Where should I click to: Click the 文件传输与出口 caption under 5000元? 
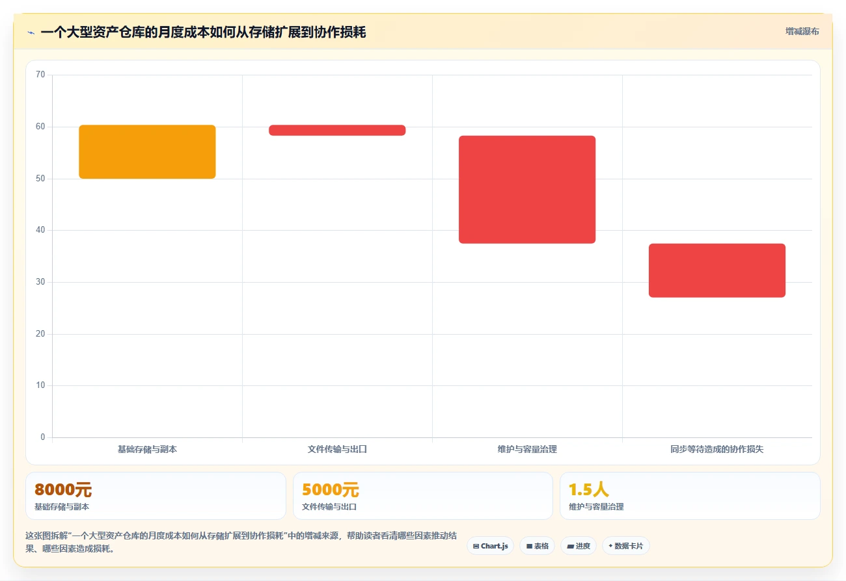click(x=329, y=507)
